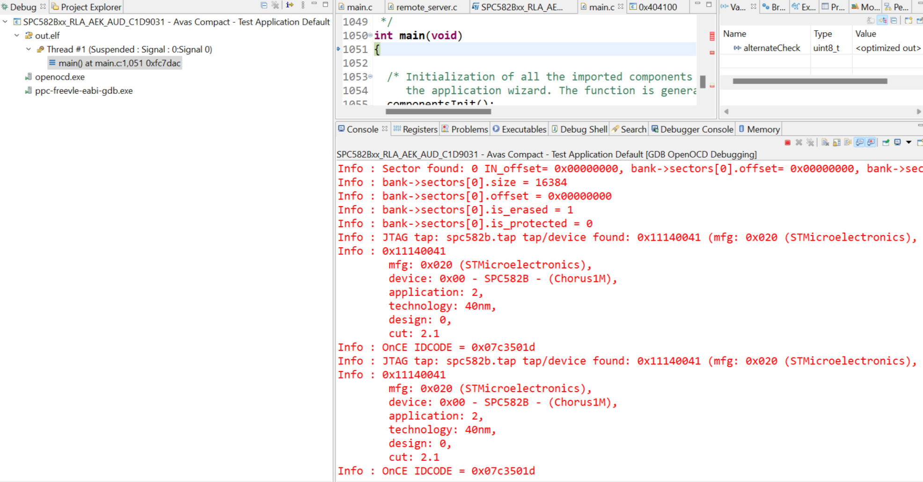The height and width of the screenshot is (482, 923).
Task: Collapse all variables in the Variables panel
Action: [894, 21]
